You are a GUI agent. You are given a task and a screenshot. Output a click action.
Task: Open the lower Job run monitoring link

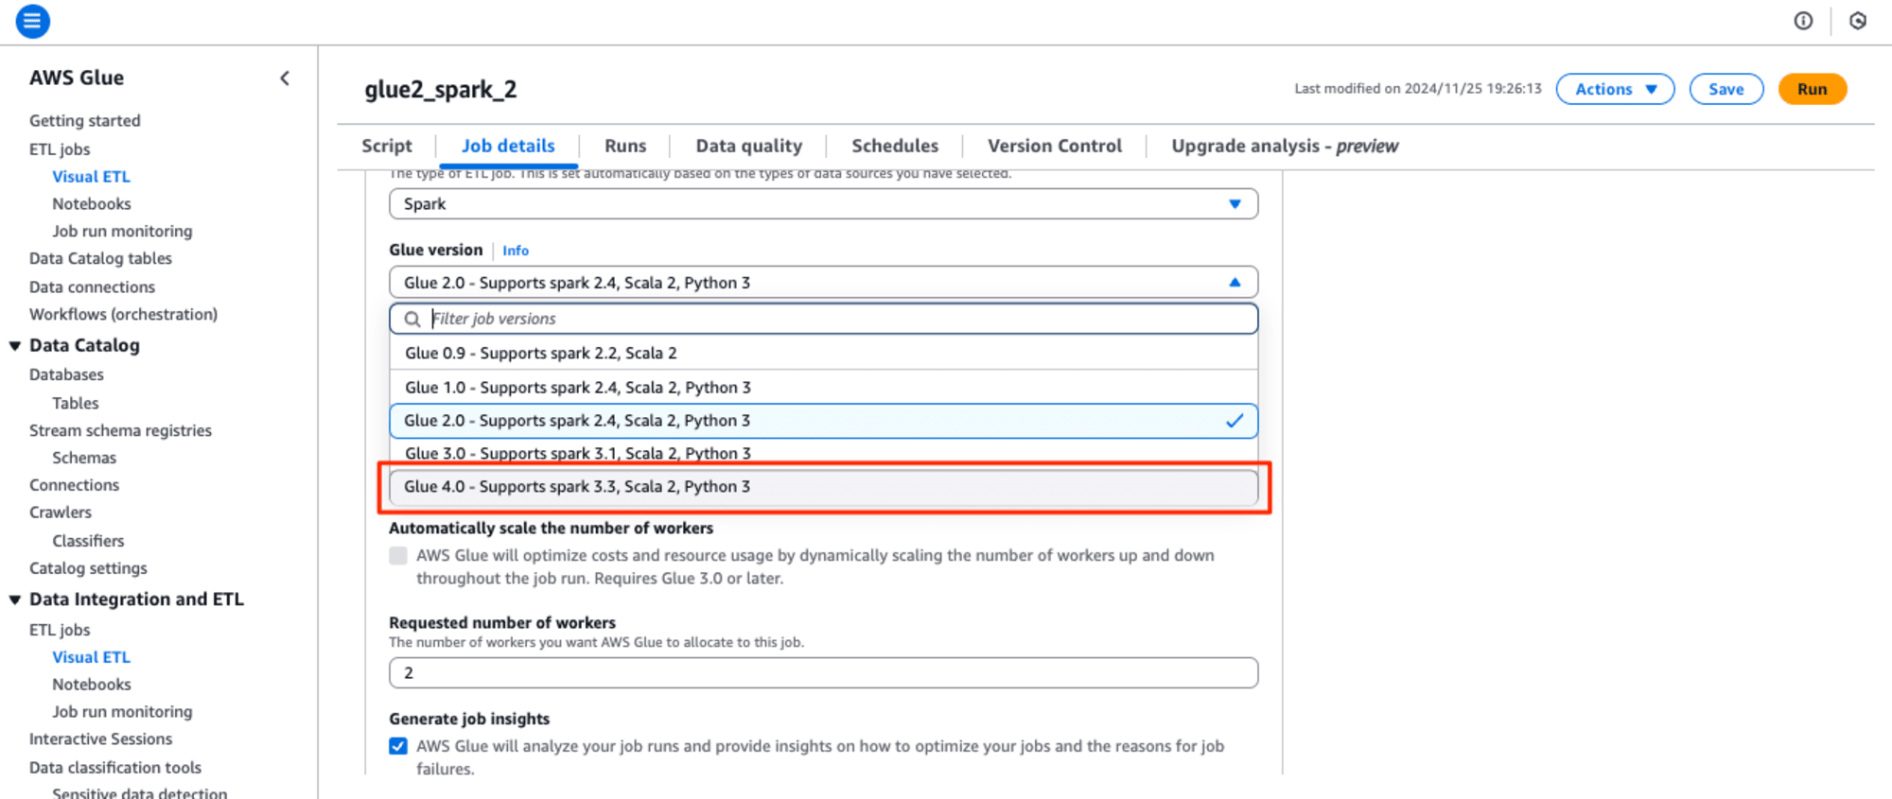[x=122, y=713]
